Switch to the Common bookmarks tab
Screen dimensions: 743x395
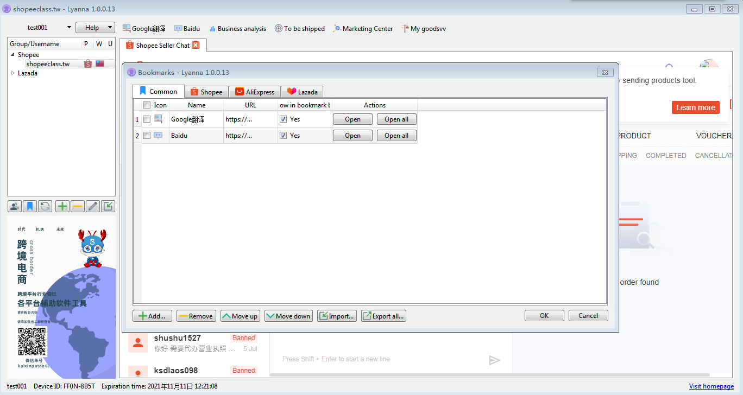coord(158,91)
